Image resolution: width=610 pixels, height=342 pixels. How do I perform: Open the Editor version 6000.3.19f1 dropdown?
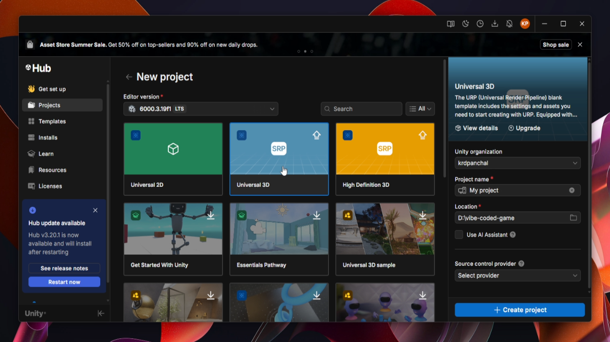point(201,109)
